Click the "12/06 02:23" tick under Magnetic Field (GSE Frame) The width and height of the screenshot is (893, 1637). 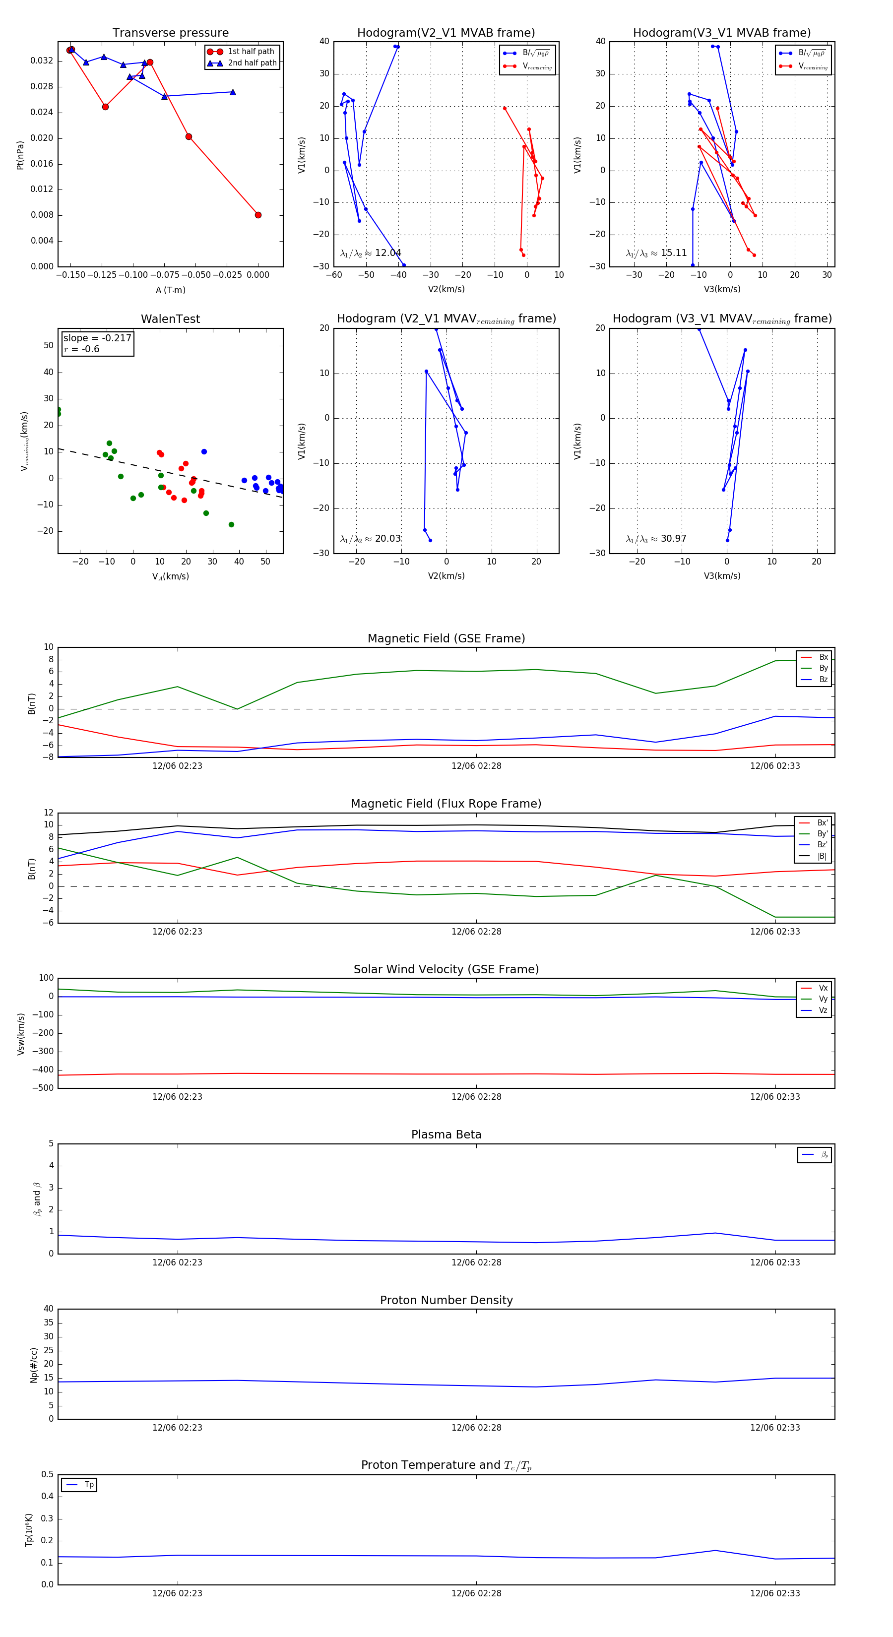pos(177,766)
